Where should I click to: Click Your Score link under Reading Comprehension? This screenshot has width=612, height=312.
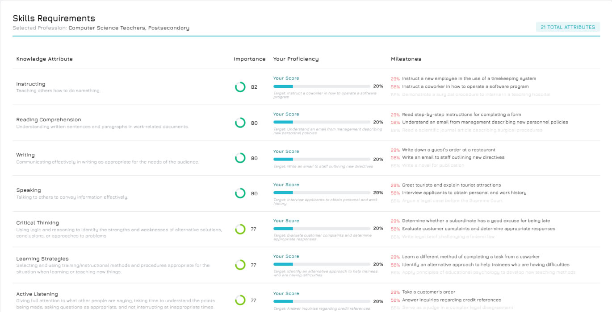pos(286,114)
